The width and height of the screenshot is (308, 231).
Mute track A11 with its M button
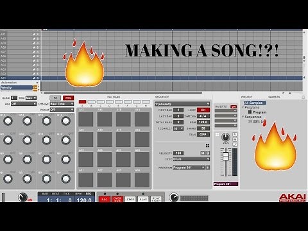[33, 34]
